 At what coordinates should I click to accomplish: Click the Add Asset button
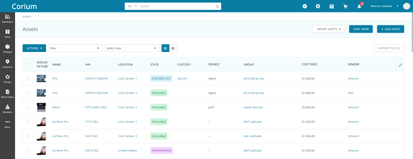tap(391, 29)
